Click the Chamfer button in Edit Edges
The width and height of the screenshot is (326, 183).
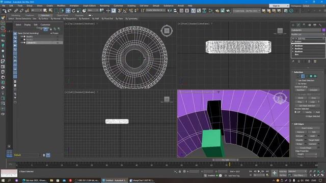(x=300, y=140)
